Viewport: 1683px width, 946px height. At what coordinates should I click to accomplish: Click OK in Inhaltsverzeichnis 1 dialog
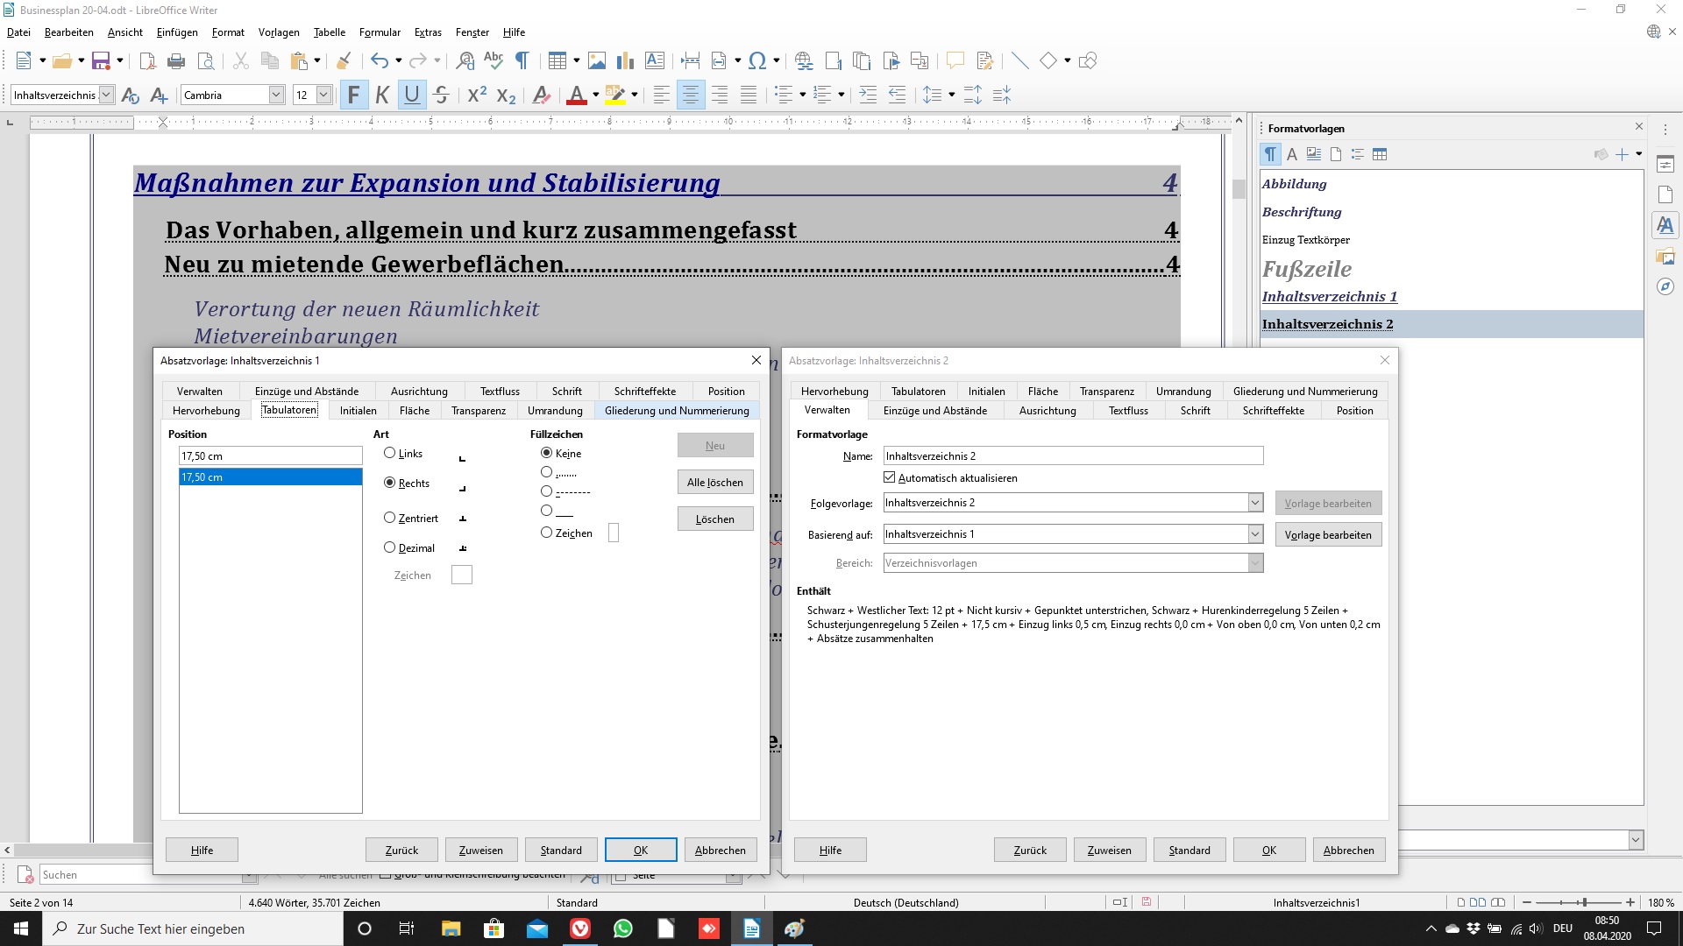(641, 851)
